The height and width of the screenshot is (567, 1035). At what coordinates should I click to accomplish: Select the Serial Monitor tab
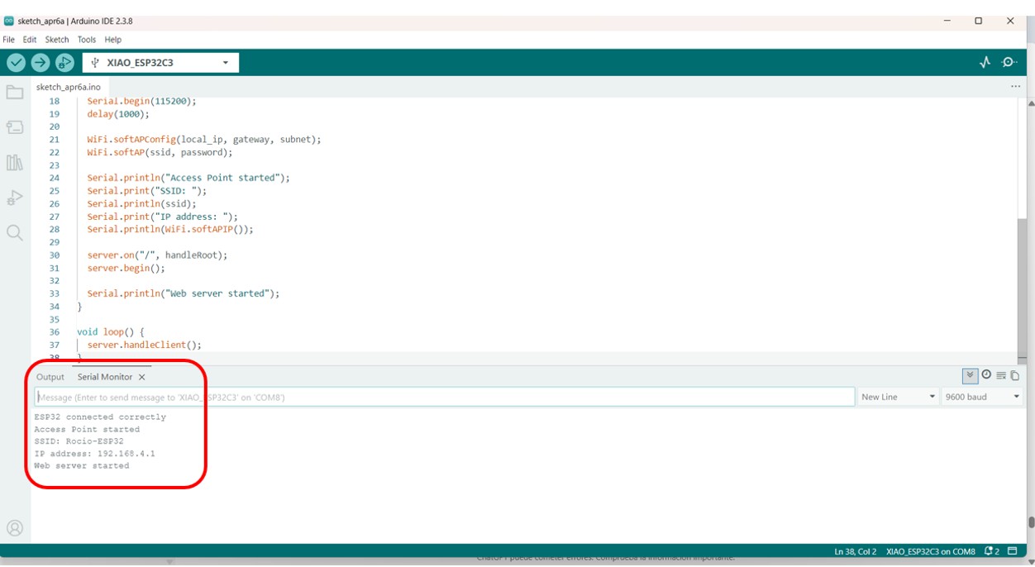pyautogui.click(x=105, y=377)
